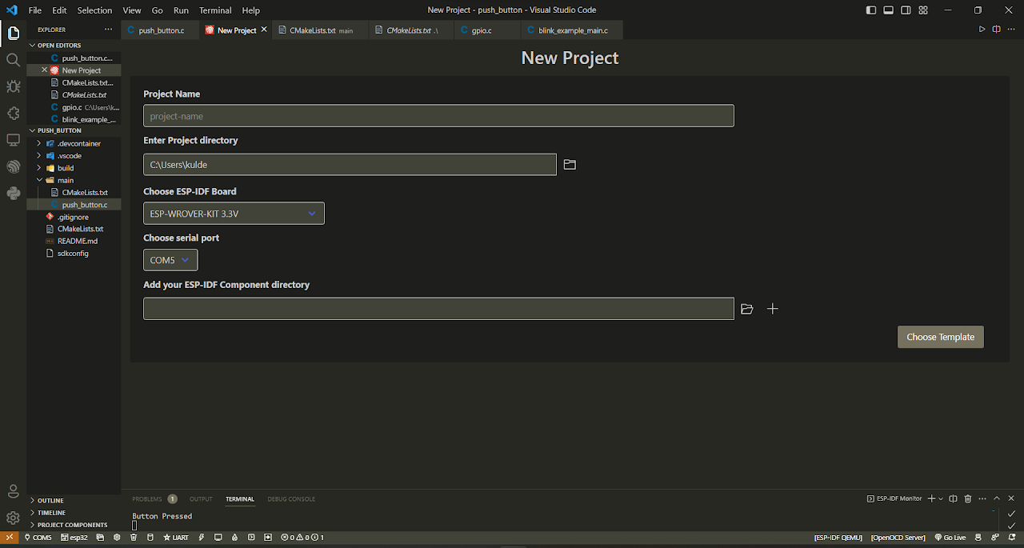Click the trash full-clean icon in status bar
Viewport: 1024px width, 548px height.
pos(134,538)
